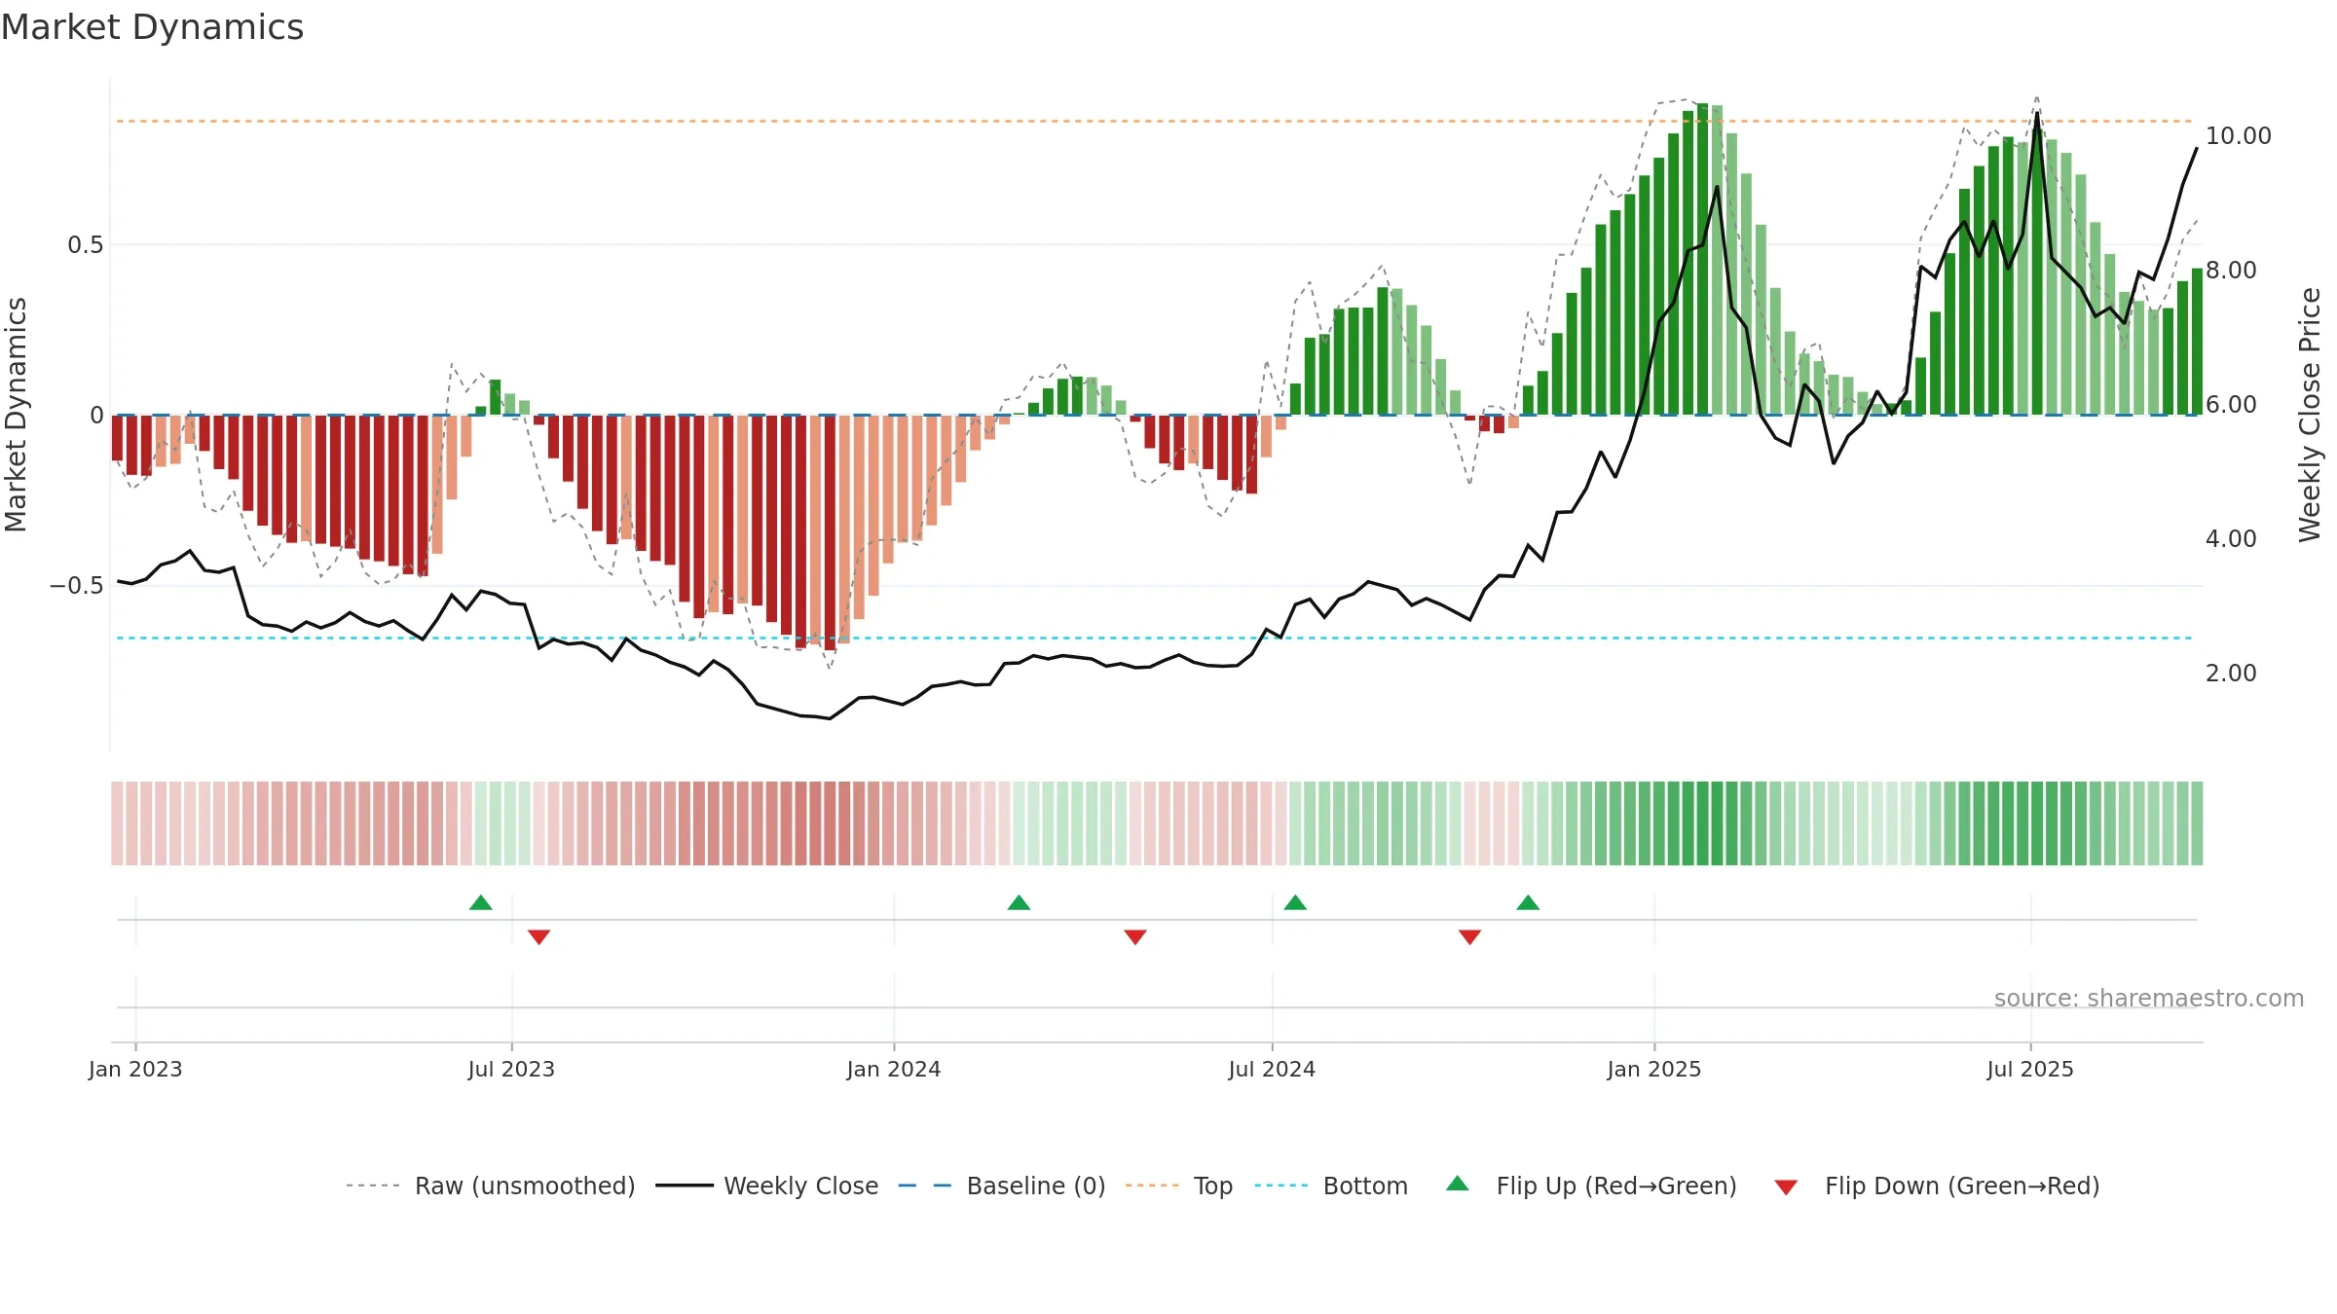The image size is (2337, 1314).
Task: Click the red legend triangle beside Flip Down
Action: point(1786,1187)
